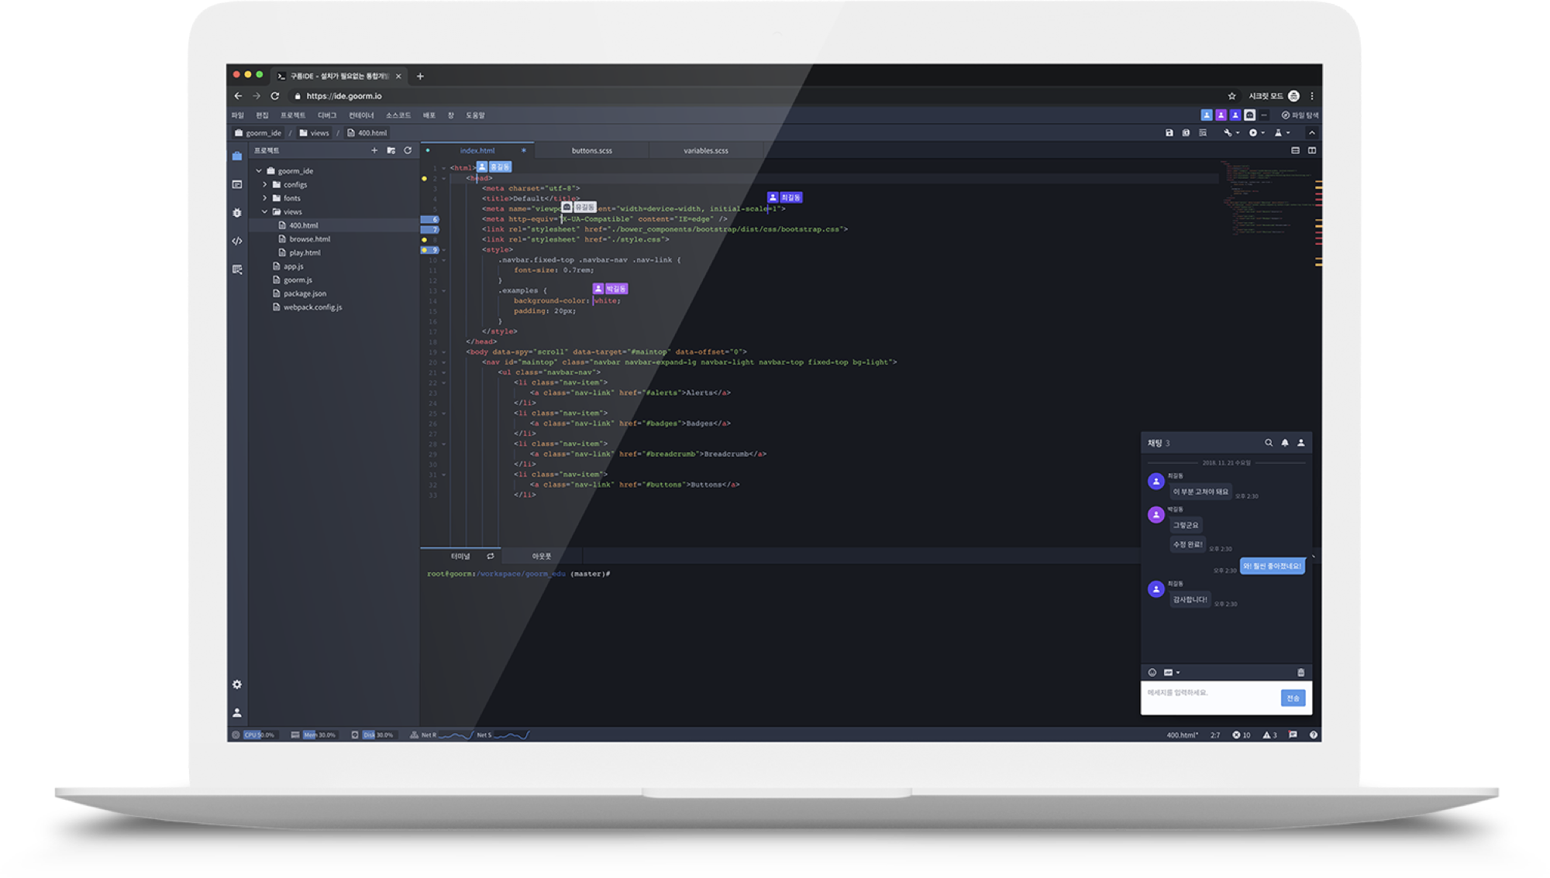This screenshot has height=878, width=1550.
Task: Click the save file icon in toolbar
Action: [x=1169, y=133]
